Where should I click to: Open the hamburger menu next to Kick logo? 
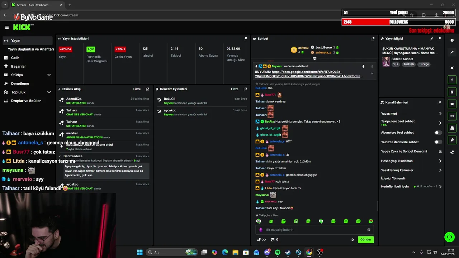(x=7, y=27)
